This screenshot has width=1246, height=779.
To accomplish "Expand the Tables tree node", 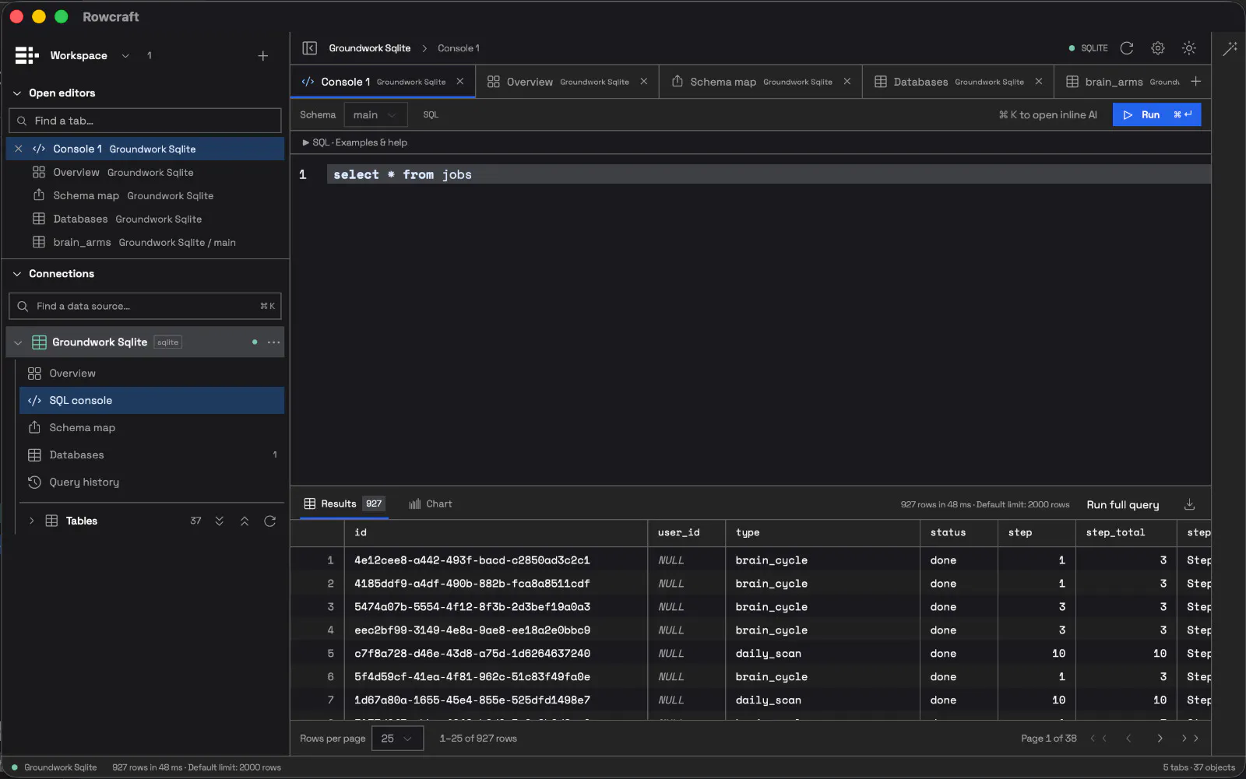I will 31,521.
